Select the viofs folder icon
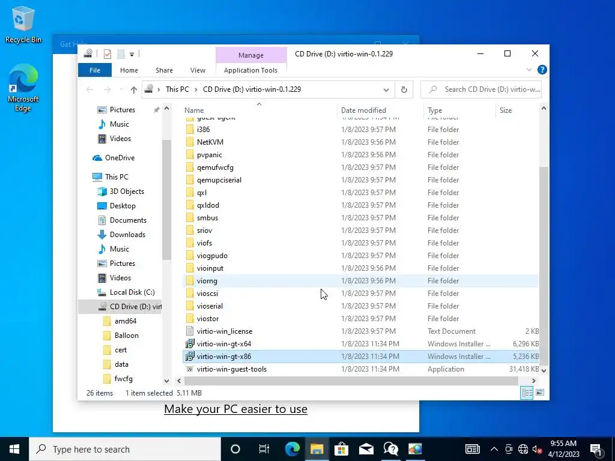This screenshot has height=461, width=615. pyautogui.click(x=190, y=243)
